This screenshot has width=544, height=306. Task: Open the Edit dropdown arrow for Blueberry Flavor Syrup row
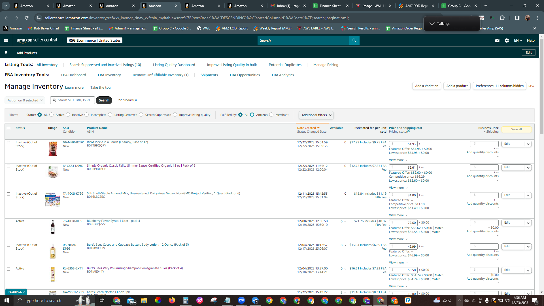tap(528, 223)
